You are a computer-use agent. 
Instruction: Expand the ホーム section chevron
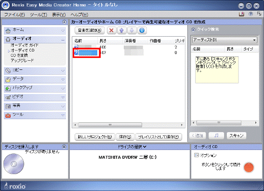[x=63, y=31]
